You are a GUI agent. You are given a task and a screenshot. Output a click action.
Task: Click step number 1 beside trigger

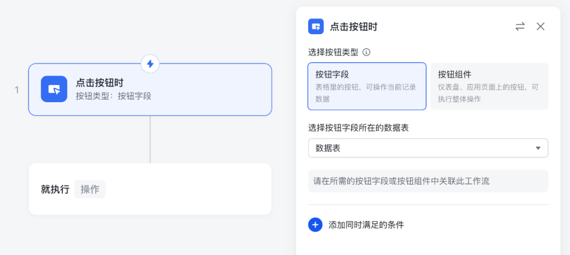point(17,90)
